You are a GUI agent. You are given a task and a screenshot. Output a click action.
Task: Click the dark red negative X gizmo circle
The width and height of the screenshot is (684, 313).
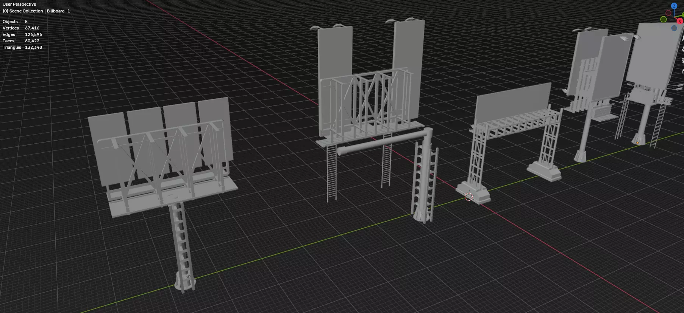[668, 13]
